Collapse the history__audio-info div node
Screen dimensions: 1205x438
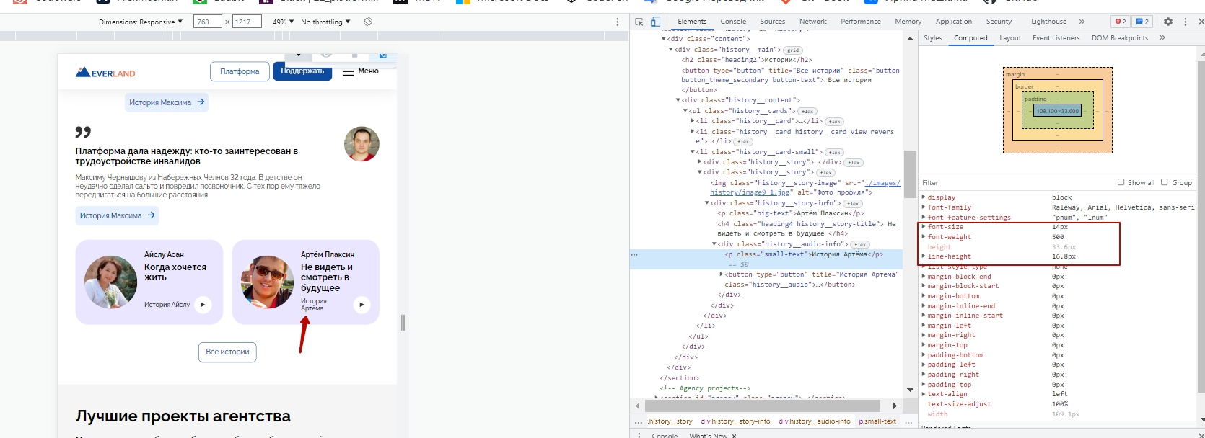[x=714, y=244]
